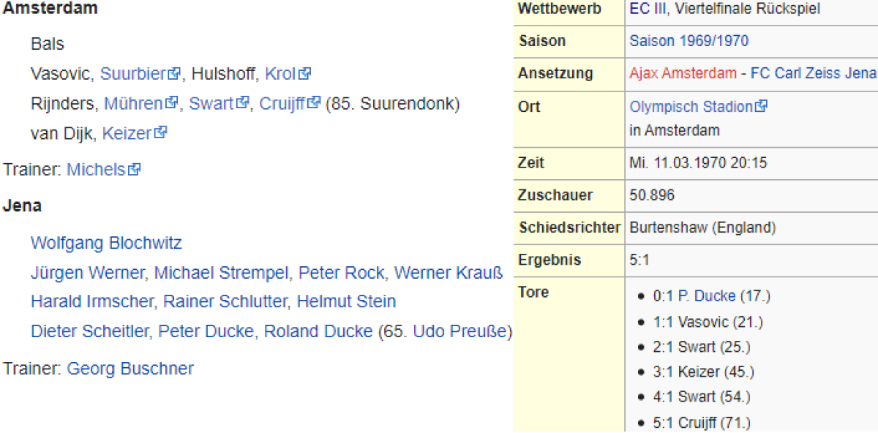Select the Olympisch Stadion venue link
Viewport: 878px width, 433px height.
click(x=691, y=107)
